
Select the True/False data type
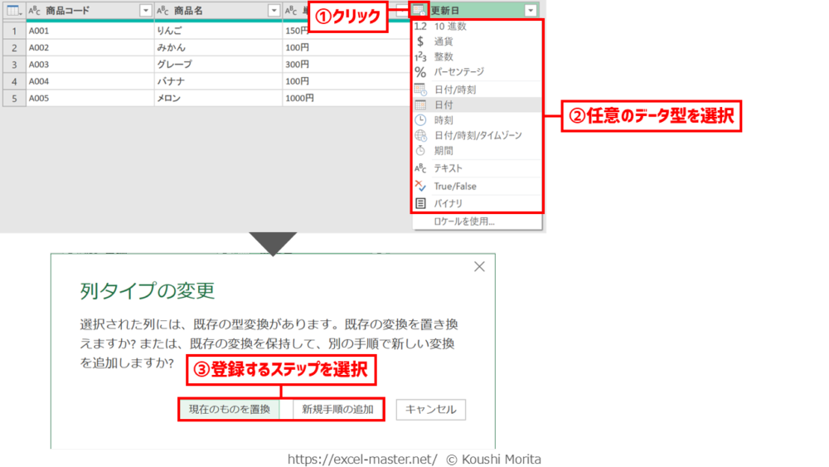(454, 187)
